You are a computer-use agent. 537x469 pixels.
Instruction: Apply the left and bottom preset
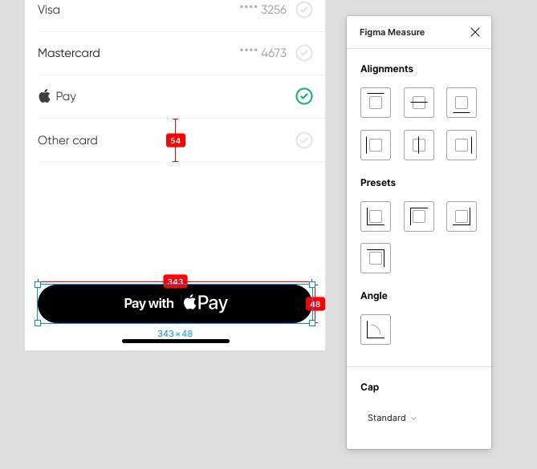pos(376,216)
